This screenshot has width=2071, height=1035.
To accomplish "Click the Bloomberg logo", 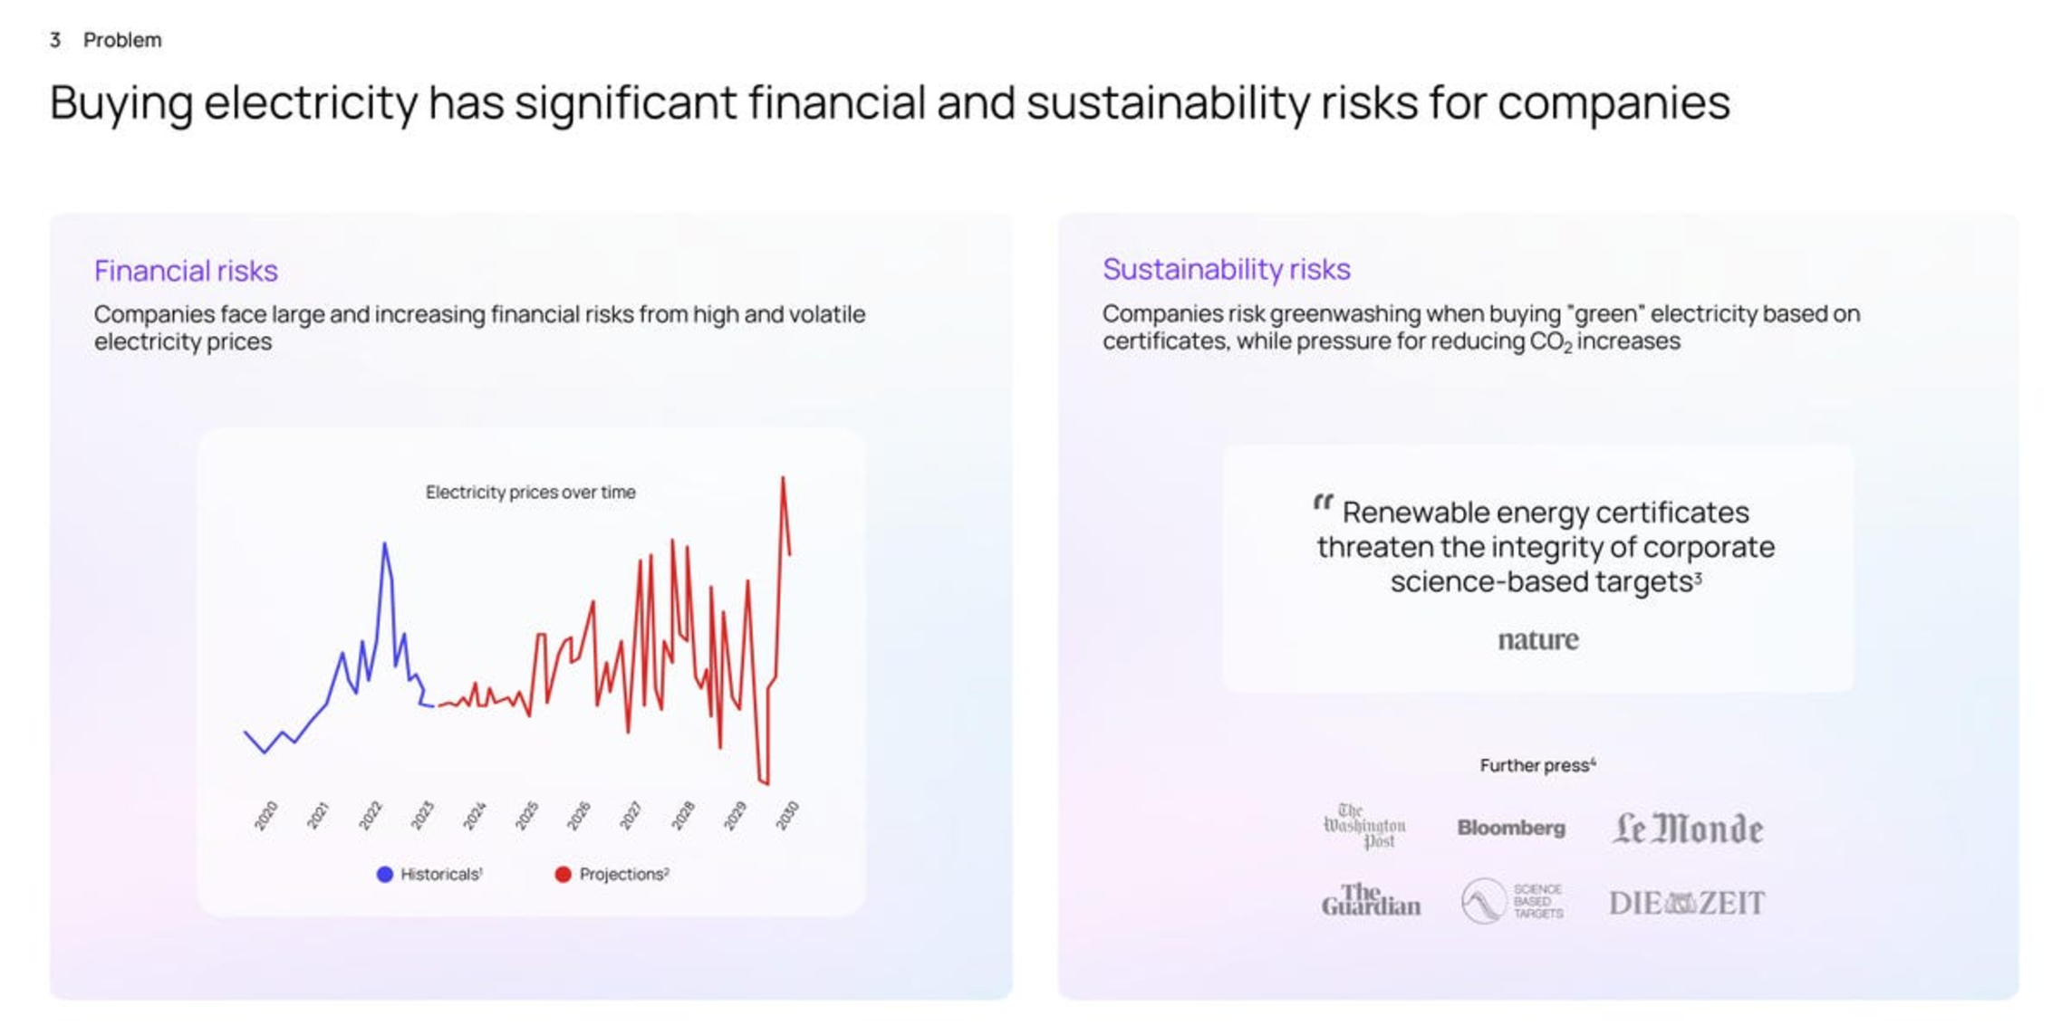I will point(1510,828).
